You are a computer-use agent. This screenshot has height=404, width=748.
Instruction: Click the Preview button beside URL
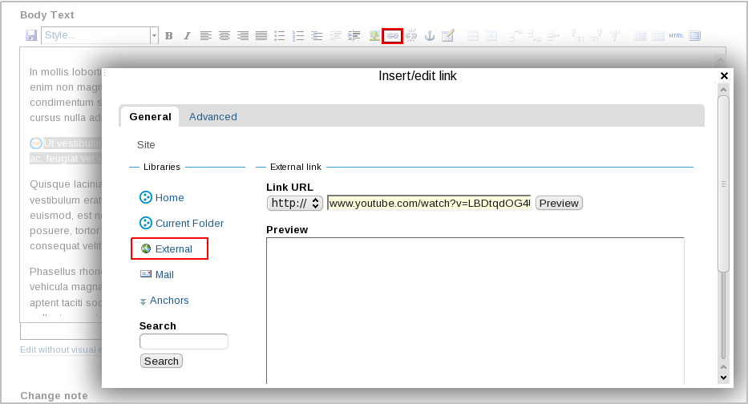tap(559, 204)
